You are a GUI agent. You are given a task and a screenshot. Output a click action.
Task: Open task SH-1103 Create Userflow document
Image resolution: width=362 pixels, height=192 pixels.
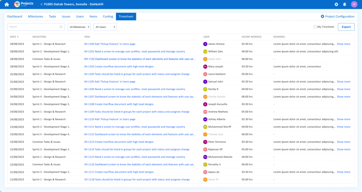(119, 66)
